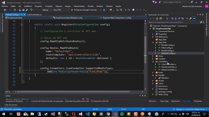Screen dimensions: 209x117
Task: Switch to the ColorController.cs tab
Action: click(34, 15)
